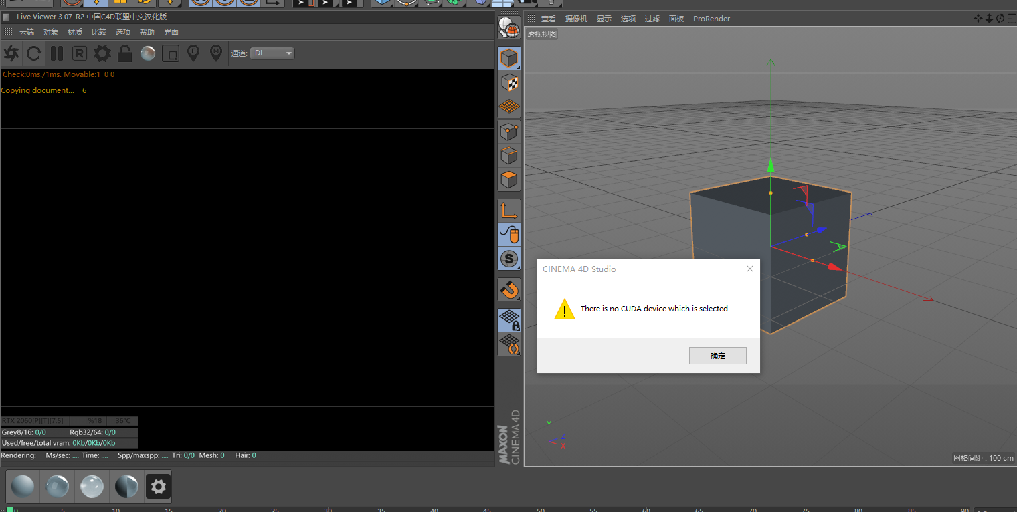Click the green Y axis arrow handle
The image size is (1017, 512).
click(771, 164)
